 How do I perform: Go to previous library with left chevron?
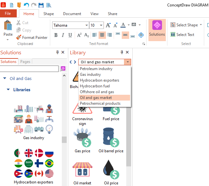(x=71, y=62)
